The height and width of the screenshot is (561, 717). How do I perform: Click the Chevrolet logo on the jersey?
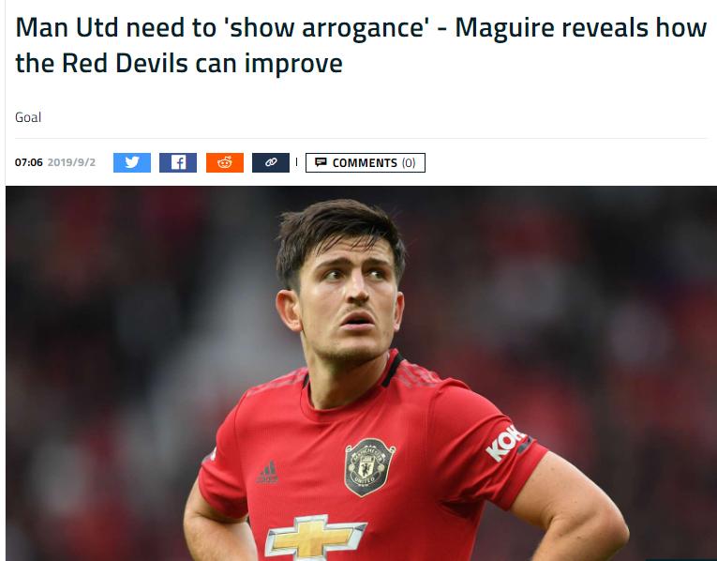pos(316,537)
